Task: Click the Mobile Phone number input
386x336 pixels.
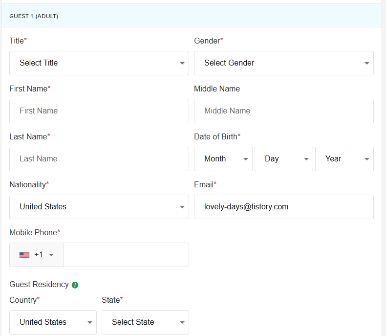Action: 126,255
